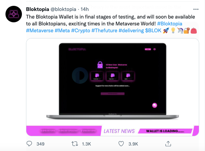Viewport: 205px width, 151px height.
Task: Click the pink chat bubble icon in image
Action: [155, 105]
